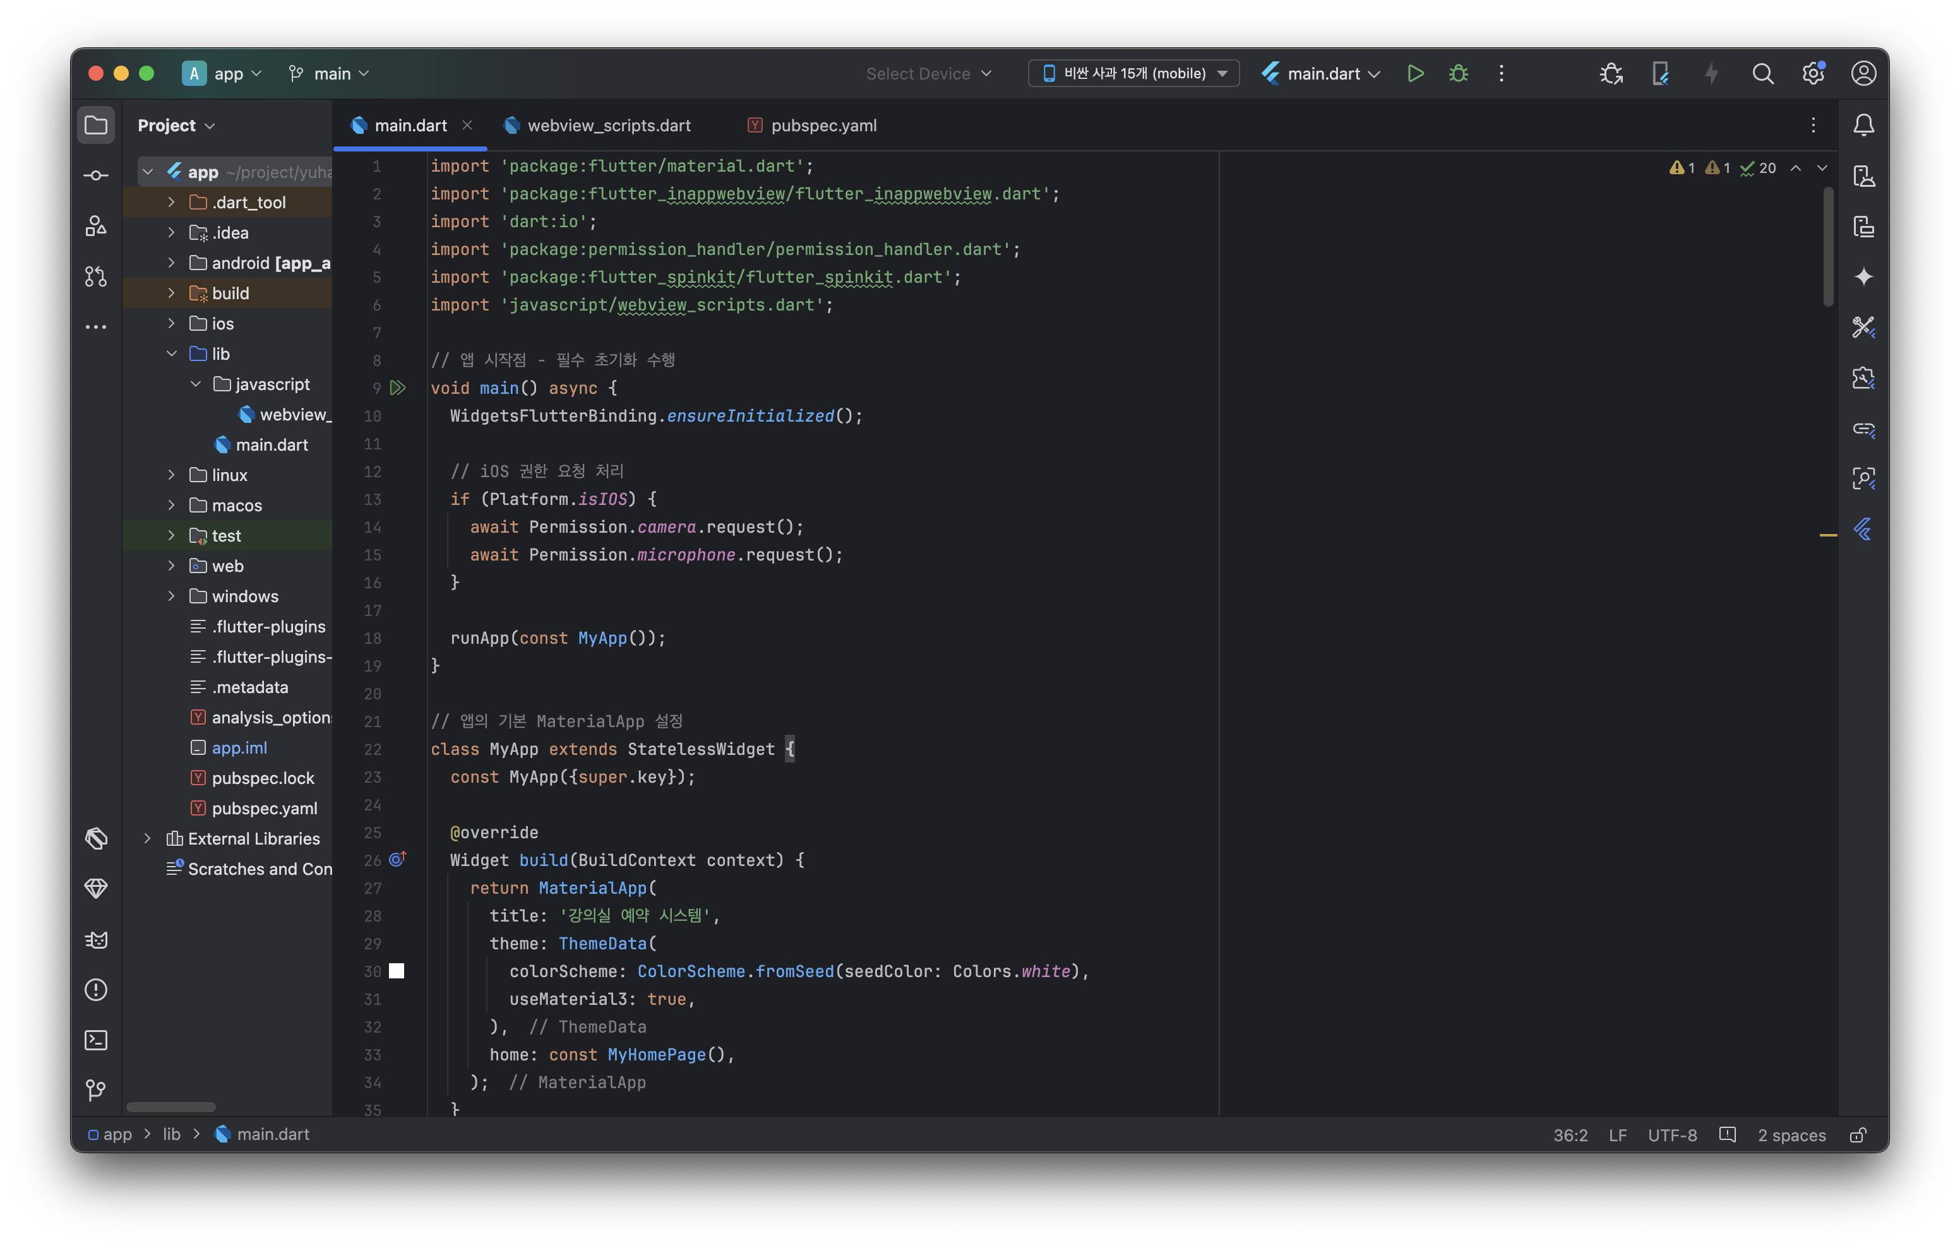Click the UTF-8 encoding in status bar

pyautogui.click(x=1672, y=1134)
